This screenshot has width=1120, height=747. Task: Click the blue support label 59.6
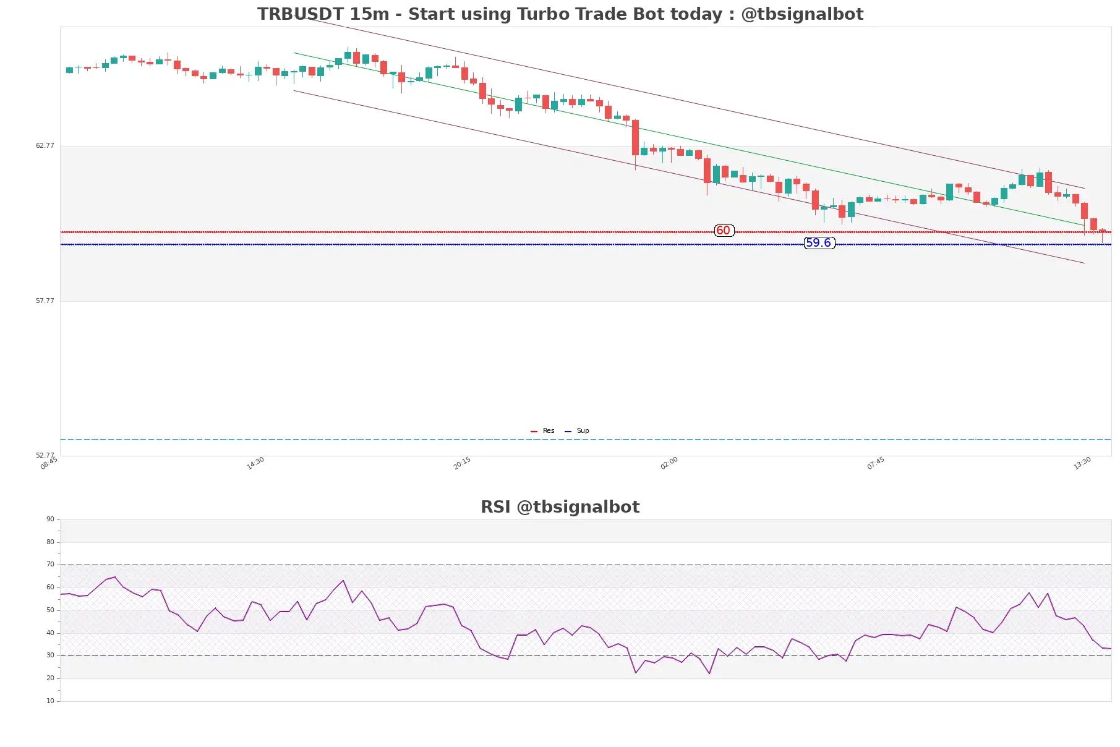click(819, 243)
